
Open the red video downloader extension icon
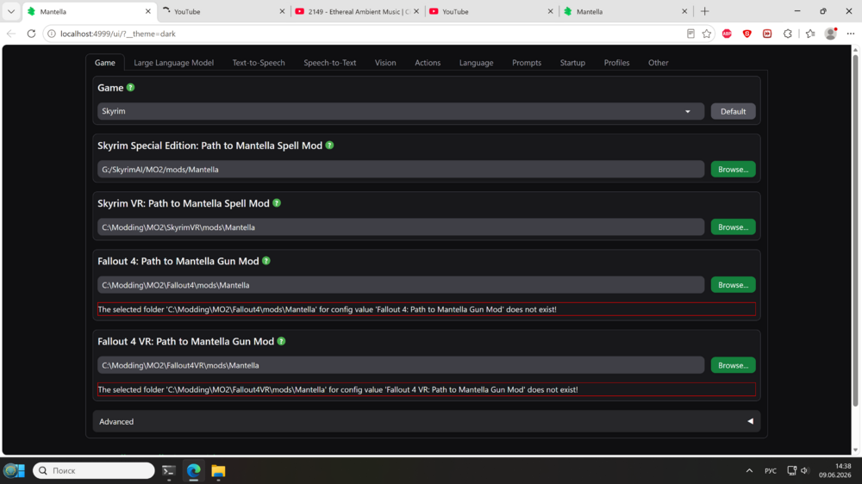point(767,34)
